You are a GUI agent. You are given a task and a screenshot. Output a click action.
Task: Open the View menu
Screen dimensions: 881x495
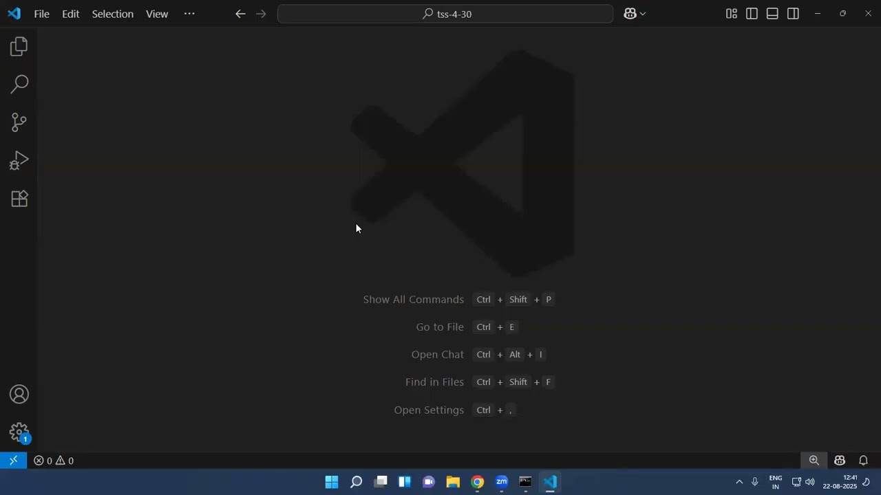coord(157,14)
